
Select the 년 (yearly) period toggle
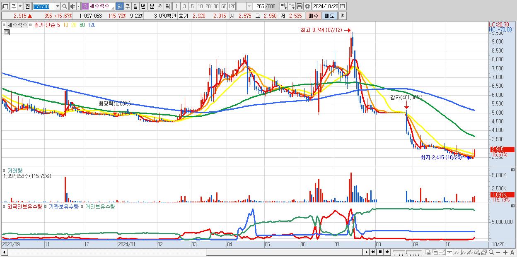143,6
